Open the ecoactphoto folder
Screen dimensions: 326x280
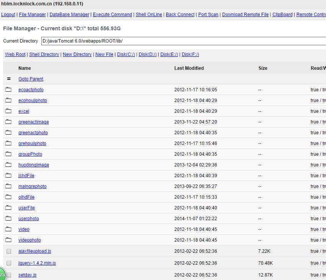[x=31, y=90]
